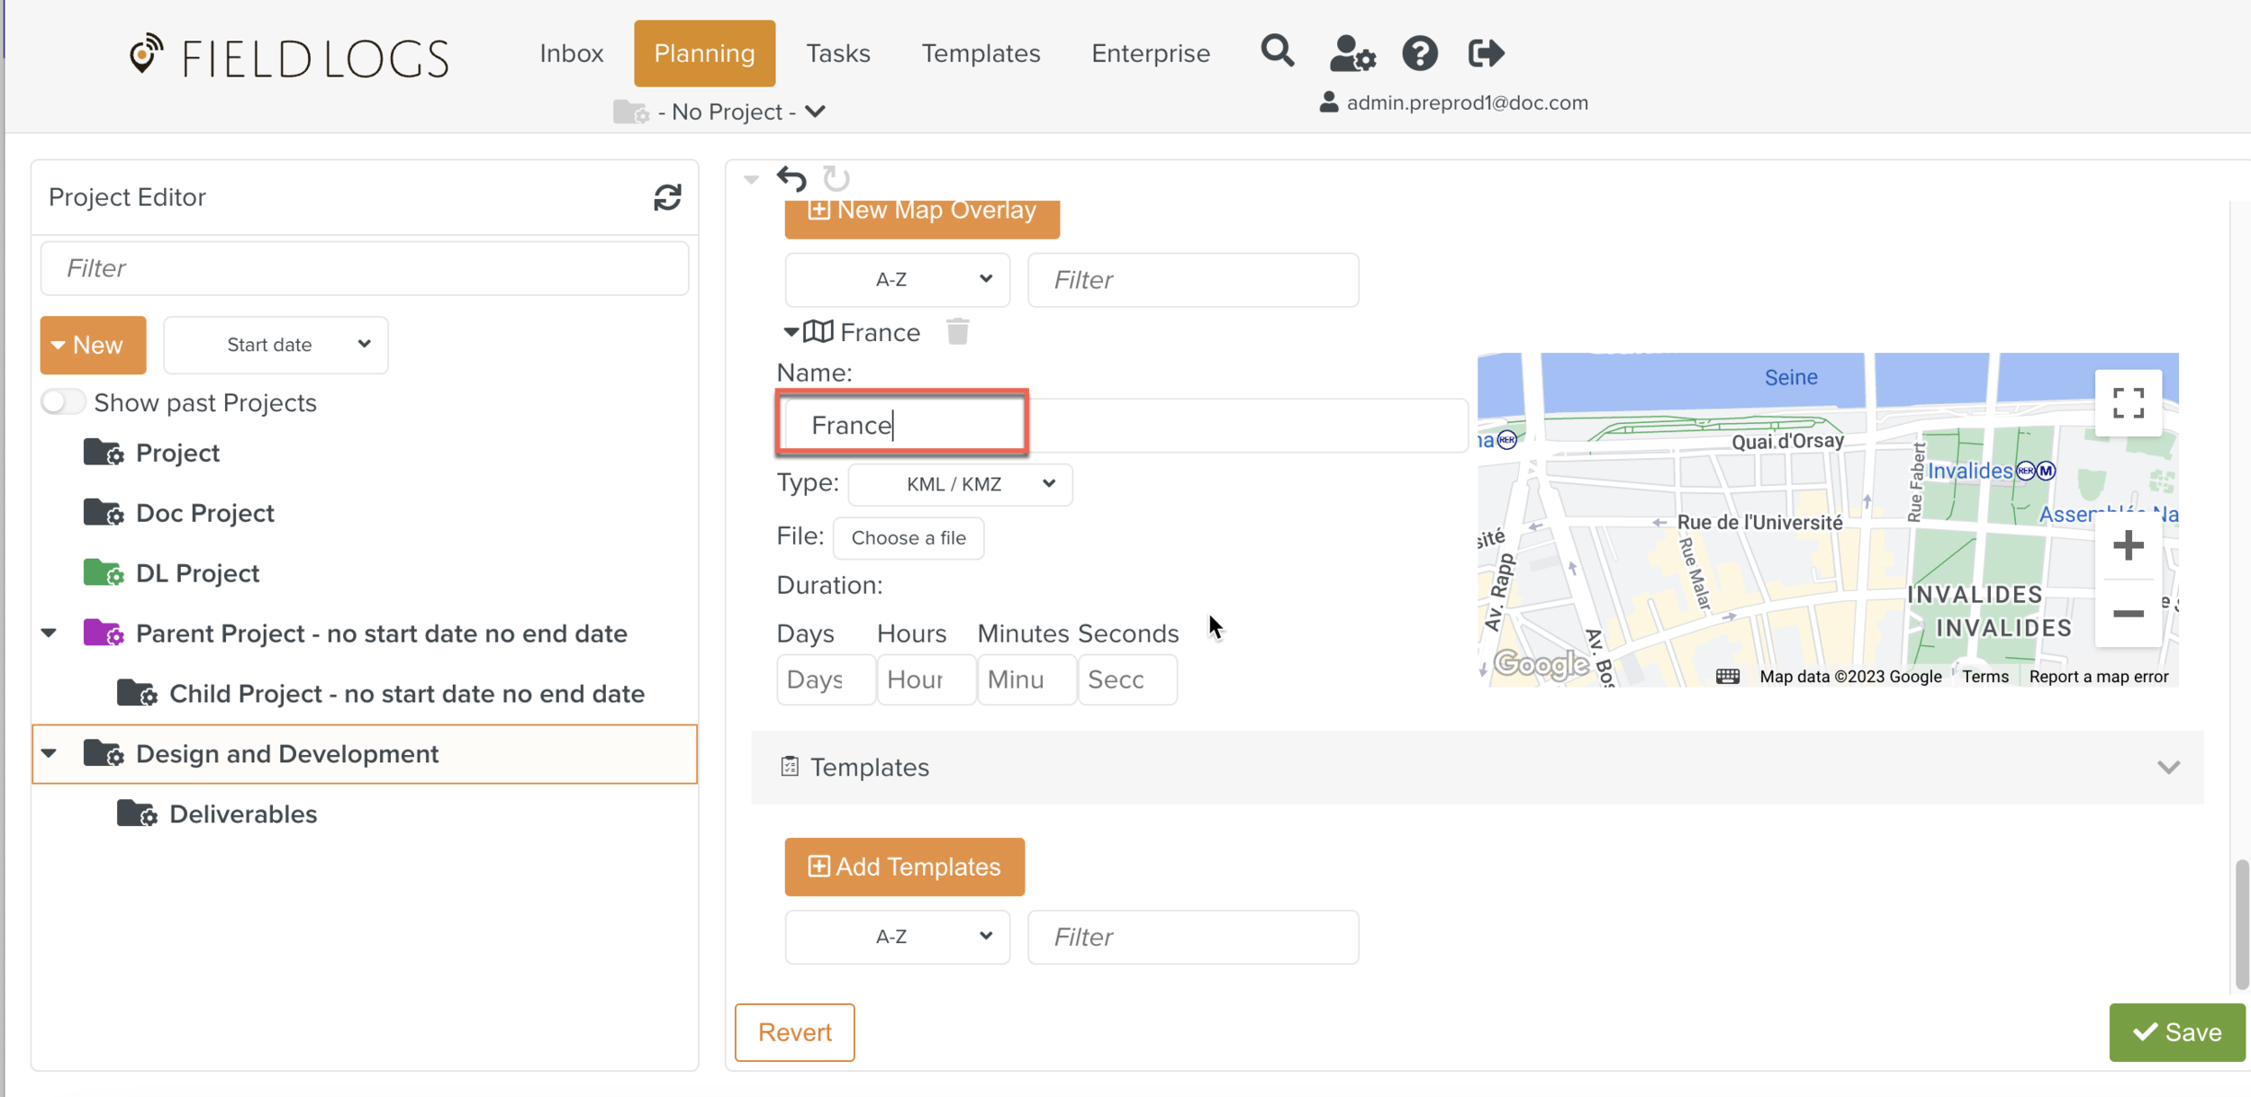Collapse the France overlay section
Image resolution: width=2251 pixels, height=1097 pixels.
click(791, 332)
